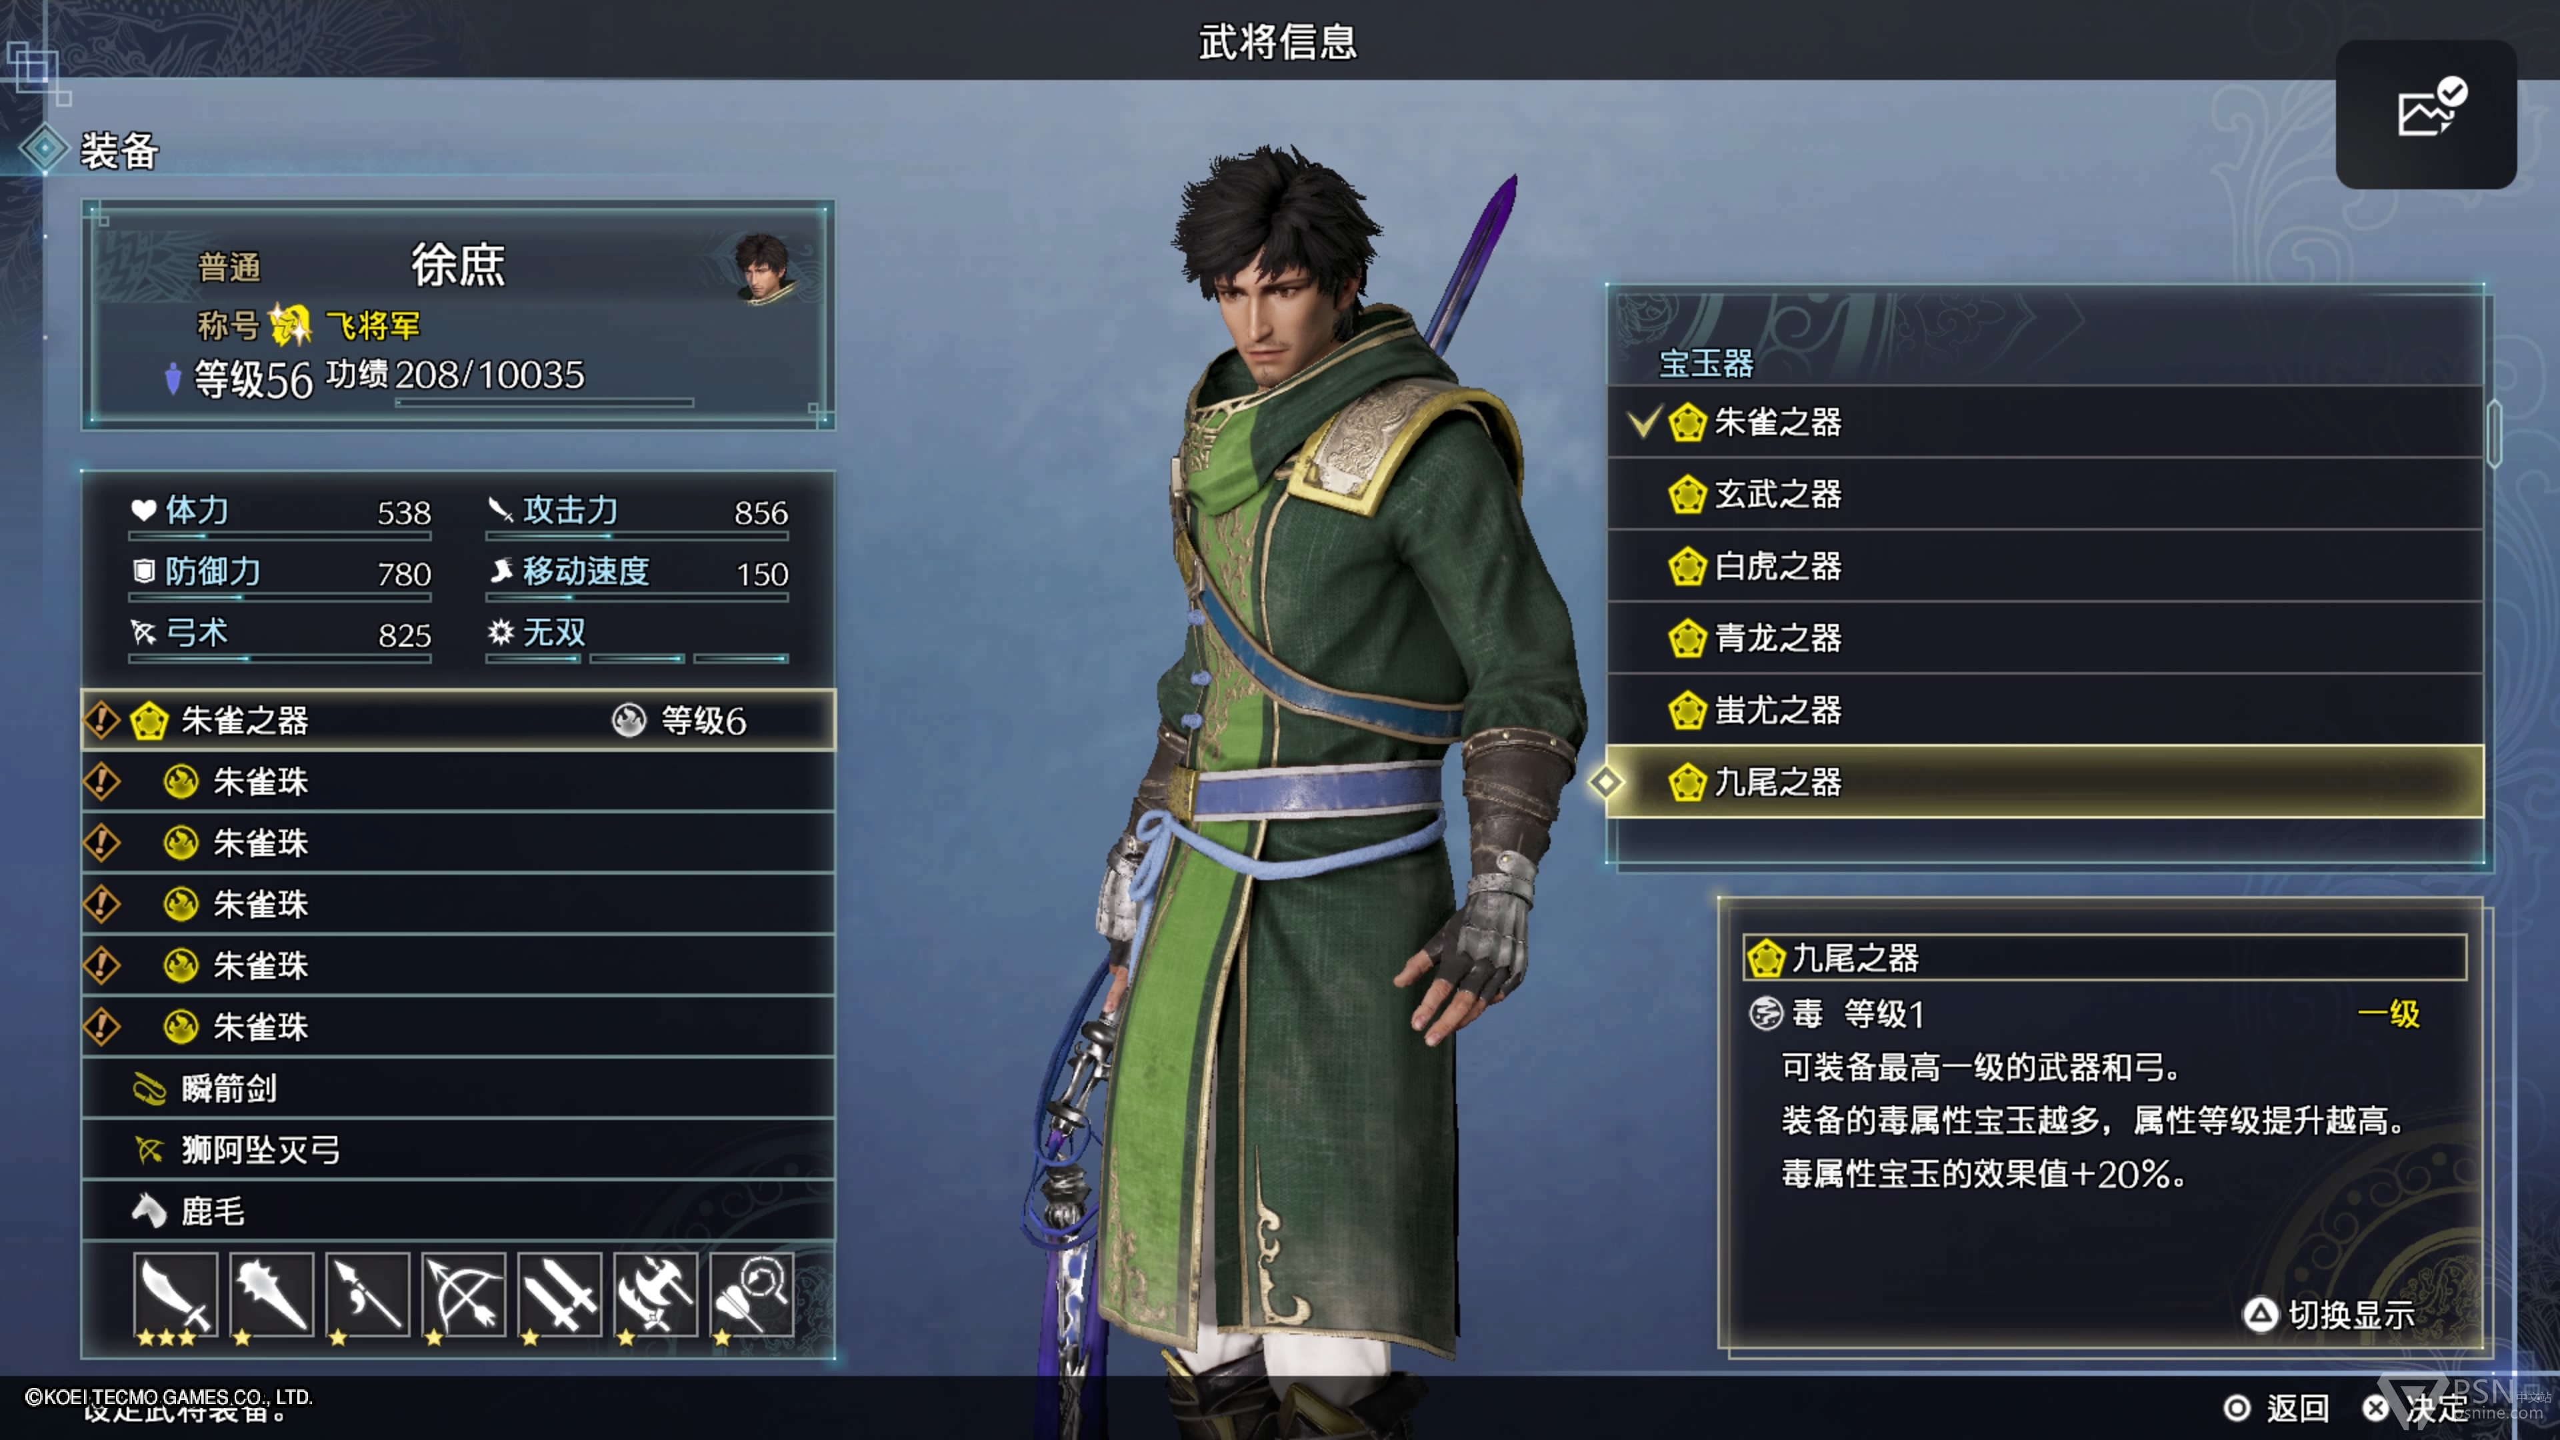Select the fan and ring weapon icon

(x=752, y=1294)
